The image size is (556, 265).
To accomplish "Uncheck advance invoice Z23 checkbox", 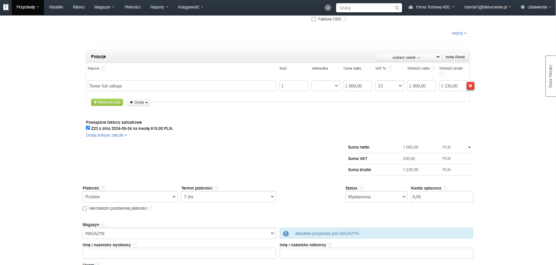I will click(88, 128).
